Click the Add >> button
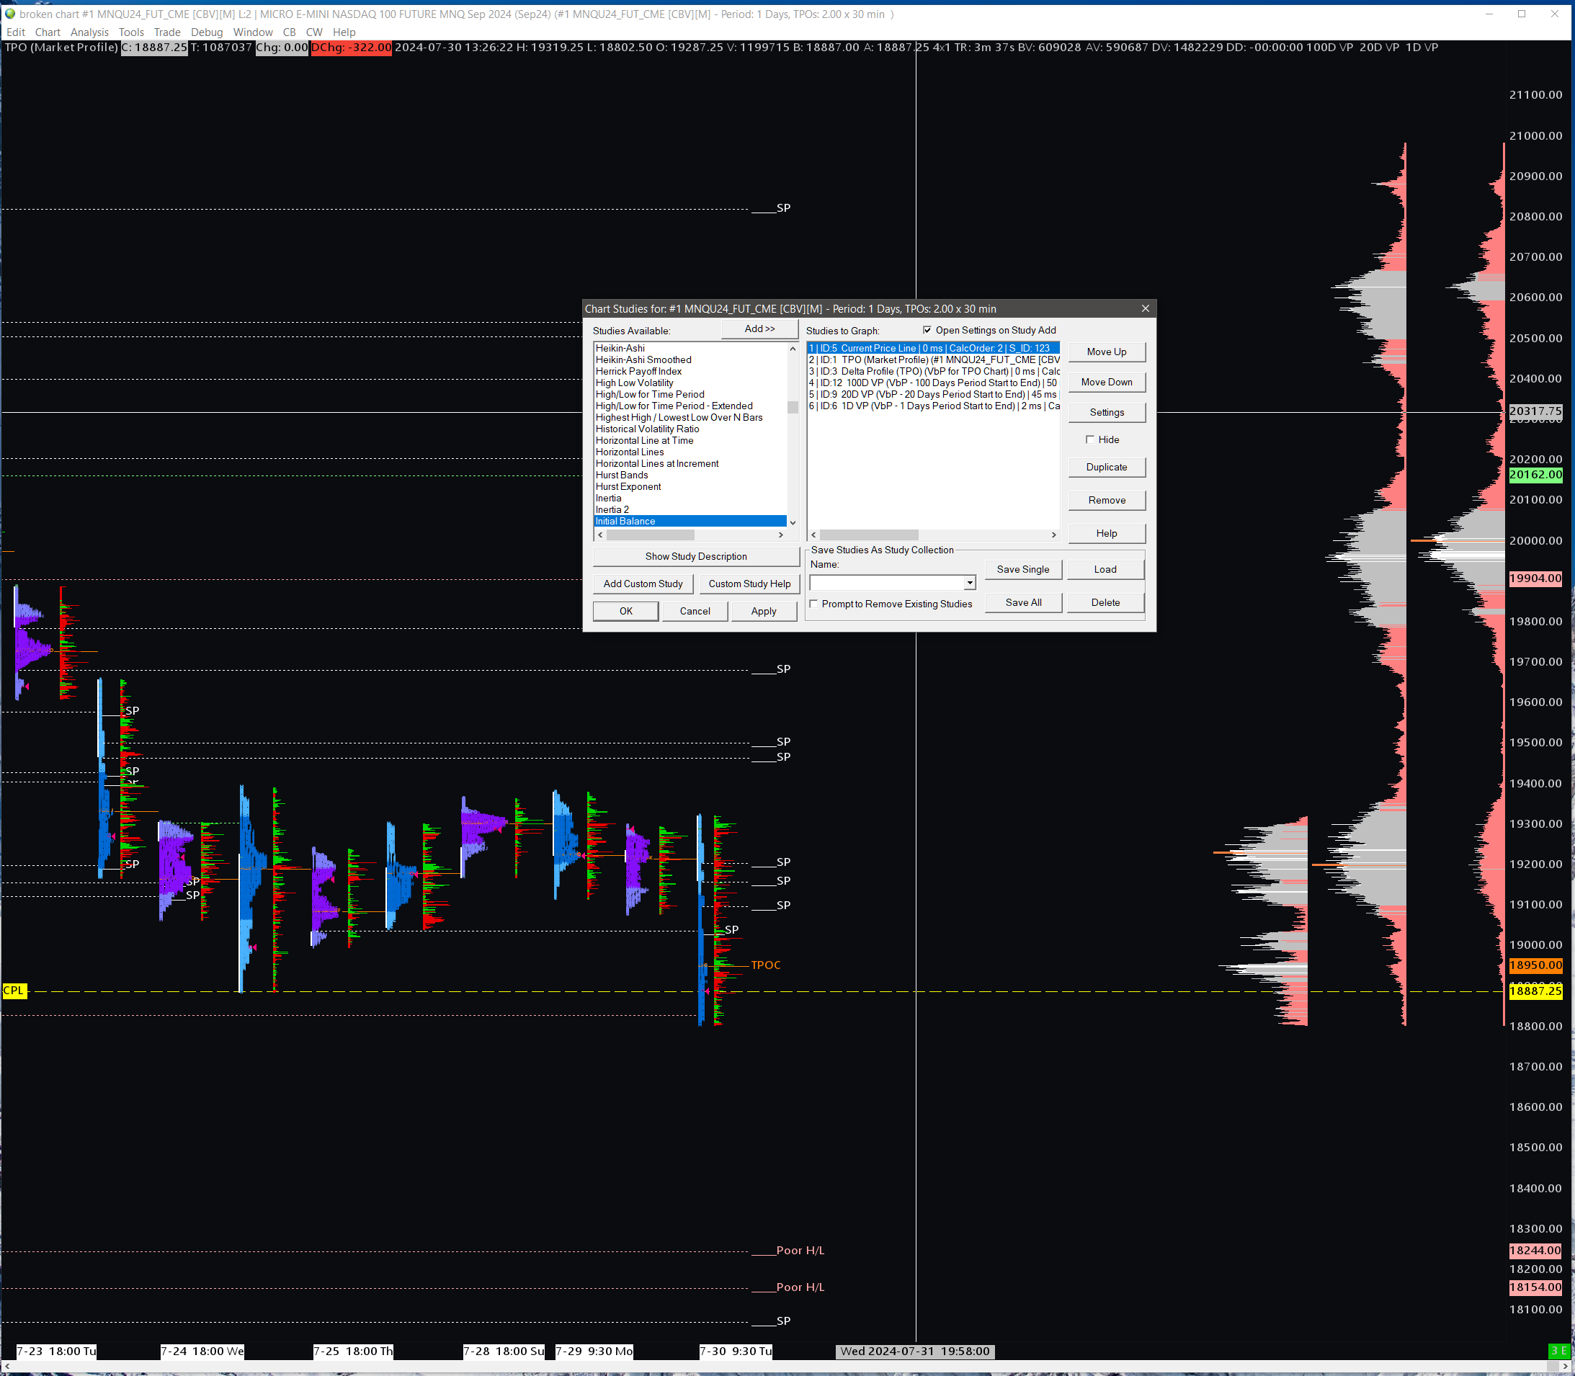The width and height of the screenshot is (1575, 1376). point(759,329)
